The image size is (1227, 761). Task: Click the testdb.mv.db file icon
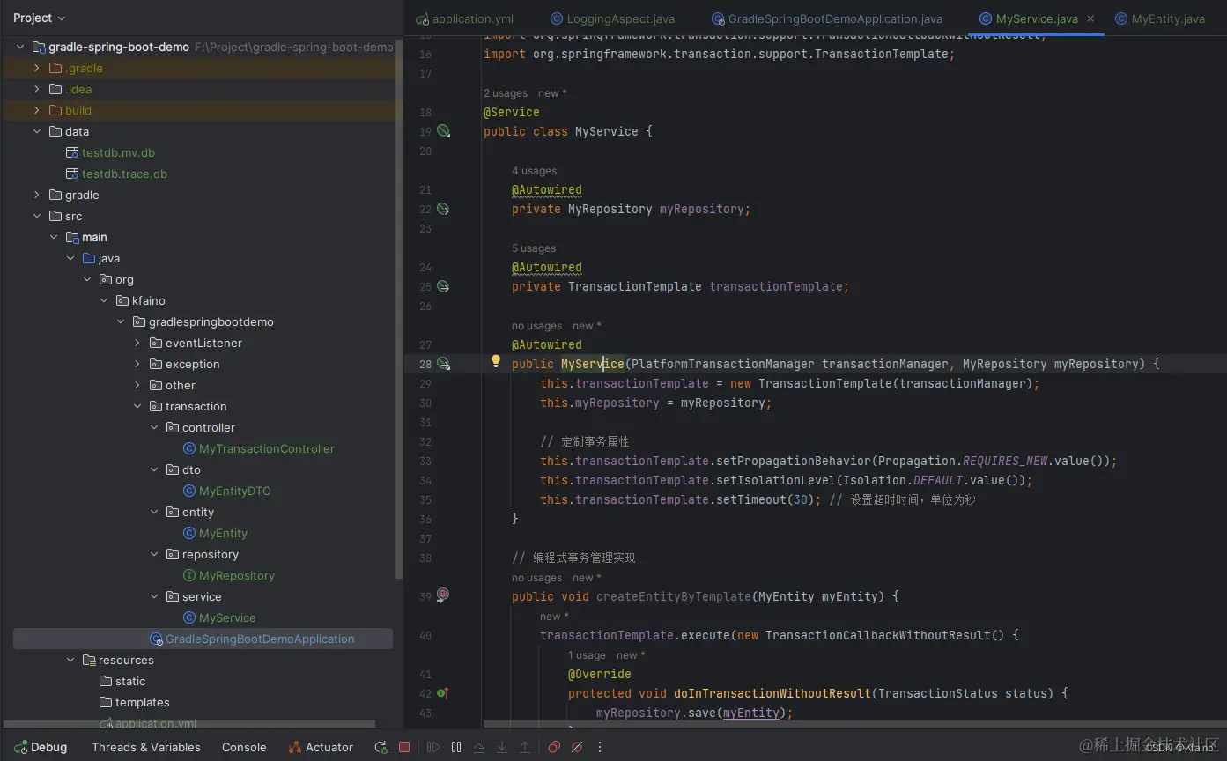[72, 152]
